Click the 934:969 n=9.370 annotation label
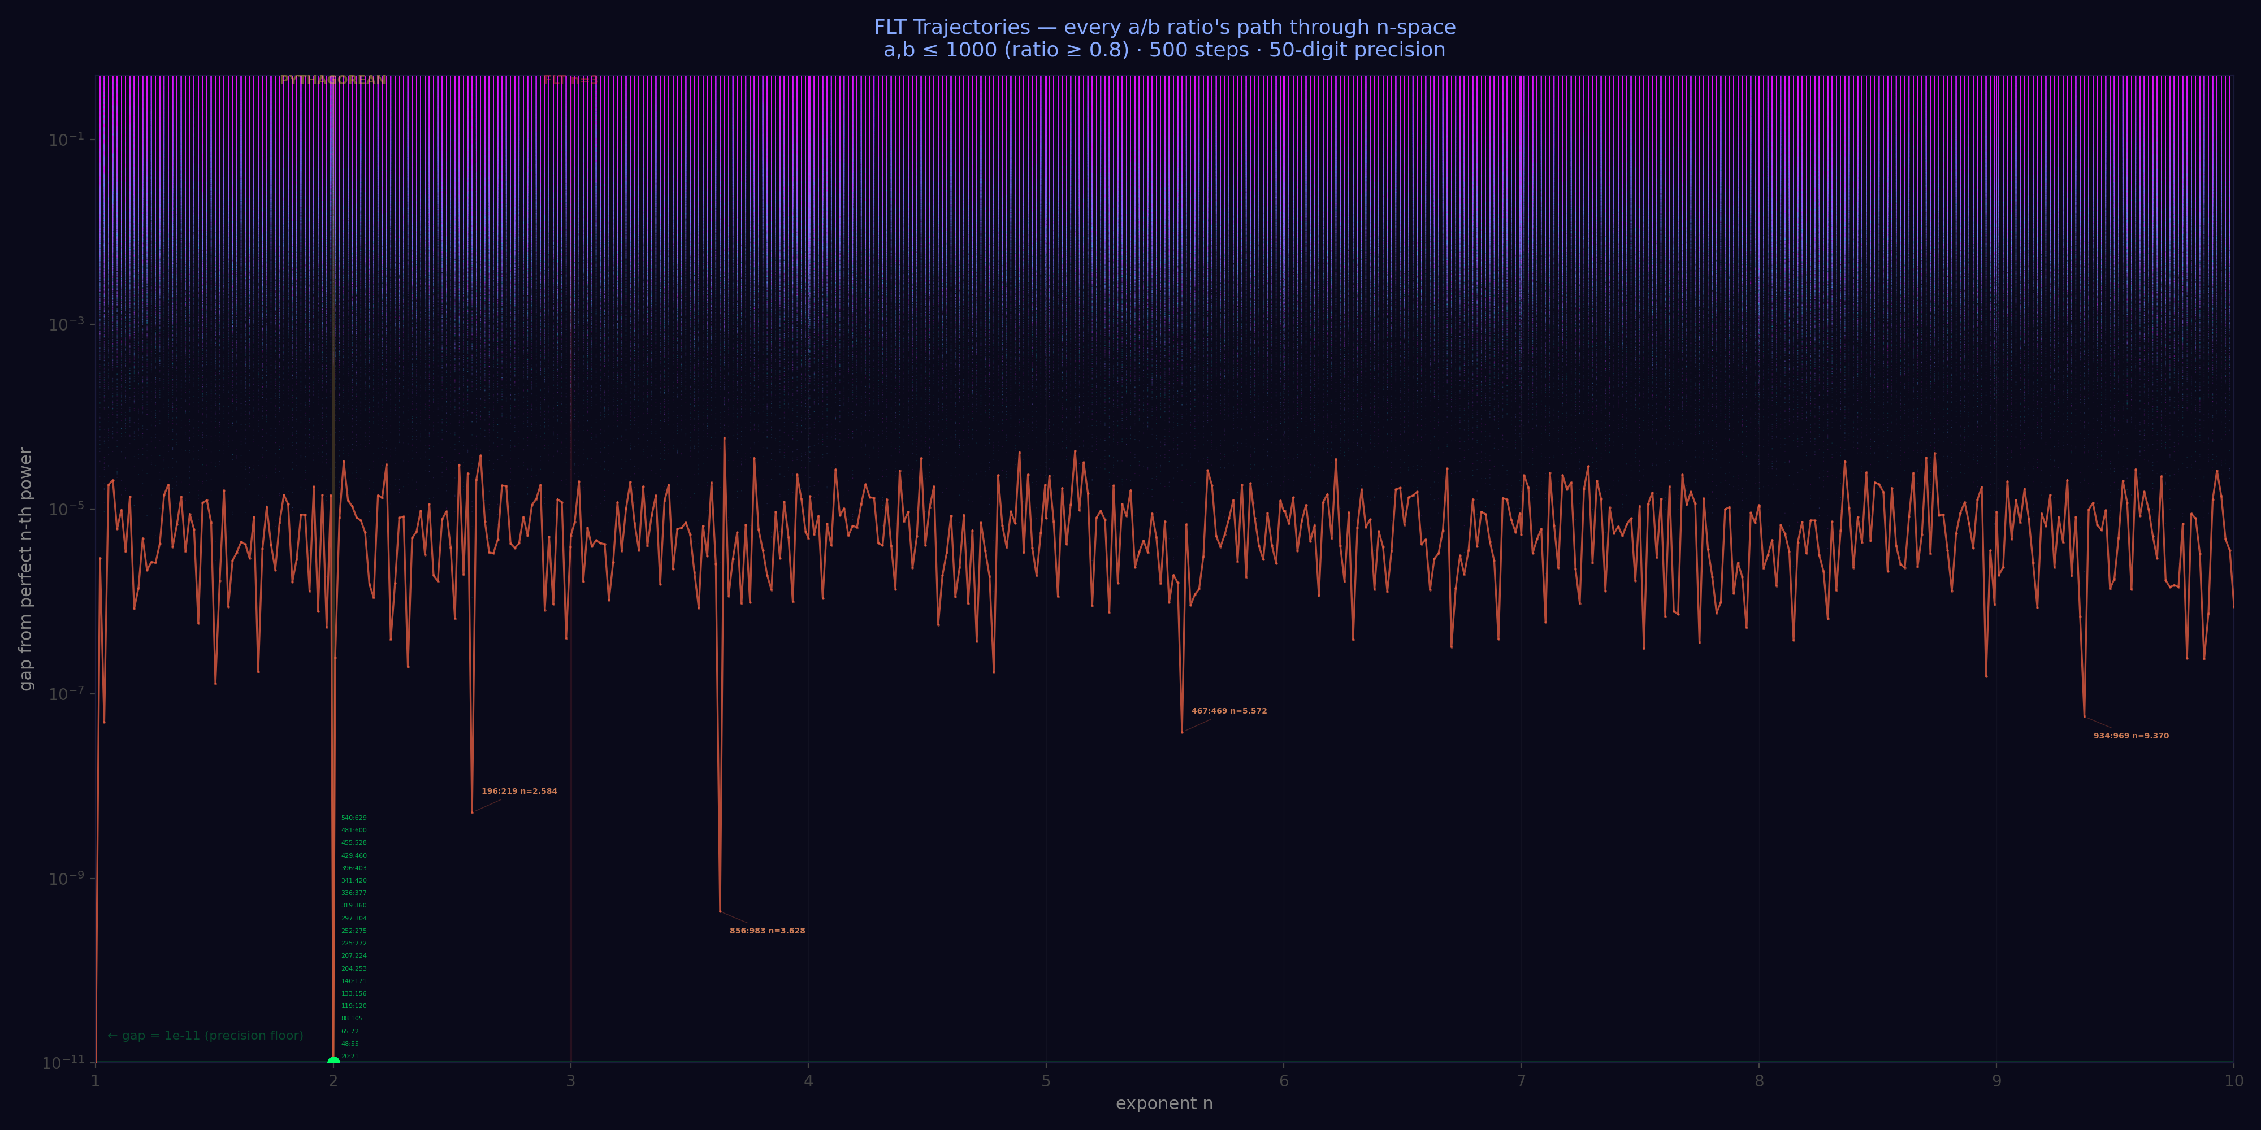This screenshot has width=2261, height=1130. click(x=2131, y=736)
